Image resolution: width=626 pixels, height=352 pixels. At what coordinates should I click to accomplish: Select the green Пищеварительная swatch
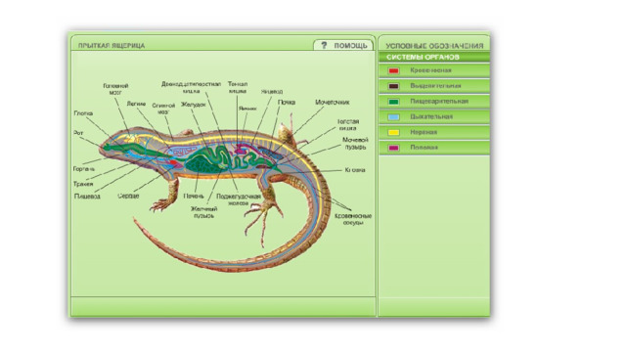[393, 102]
